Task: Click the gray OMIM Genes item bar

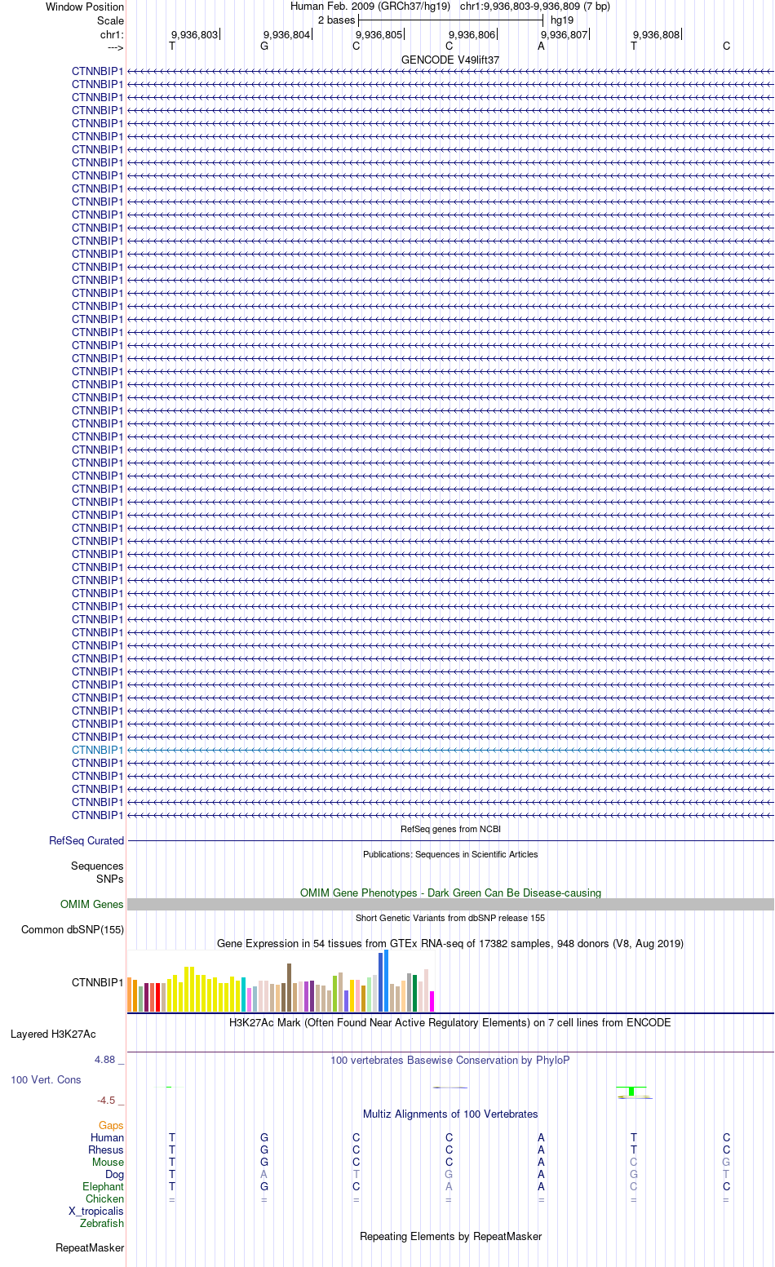Action: click(450, 904)
